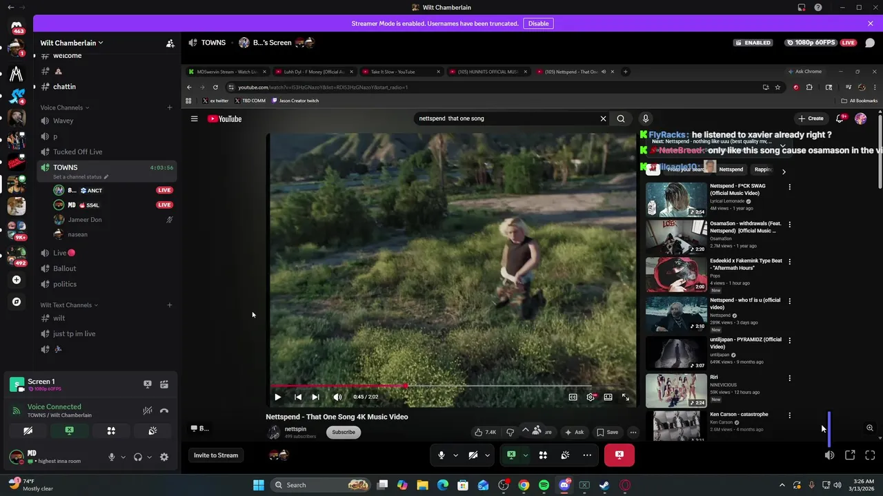Stop streaming in Screen 1 panel
This screenshot has height=496, width=883.
tap(147, 384)
